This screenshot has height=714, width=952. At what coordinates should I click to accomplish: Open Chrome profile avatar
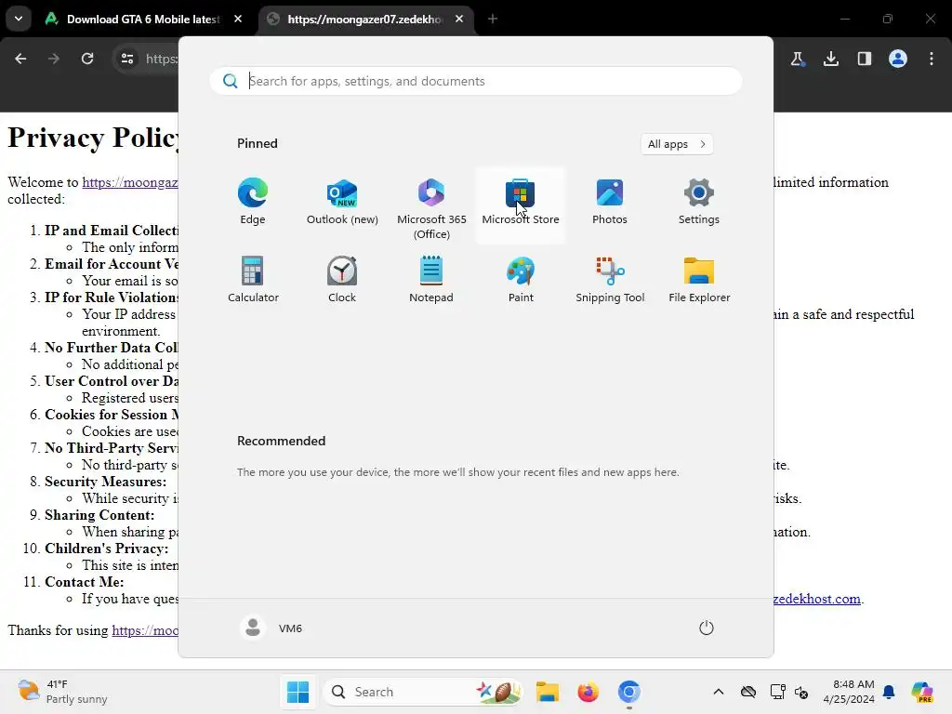(x=898, y=59)
